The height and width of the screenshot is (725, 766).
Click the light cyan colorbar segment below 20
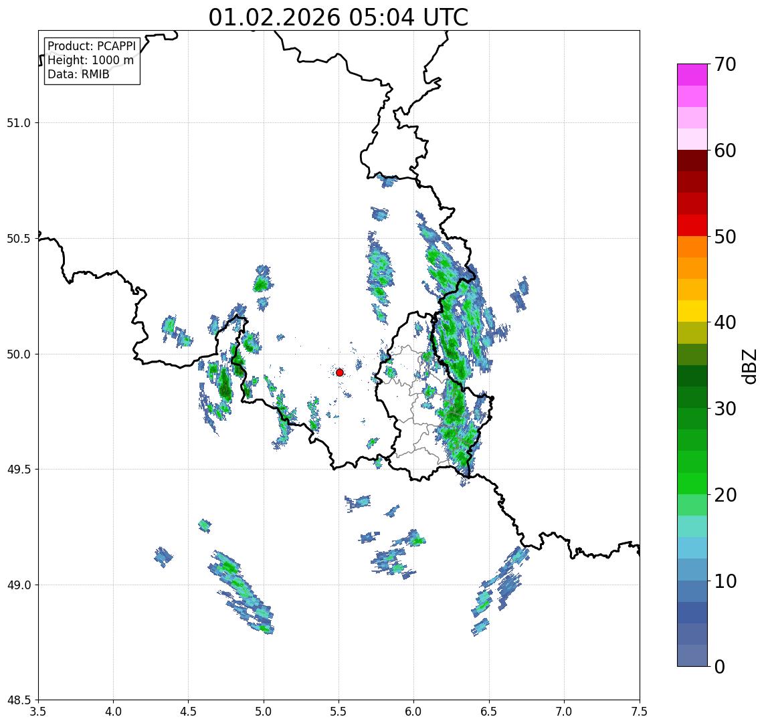tap(692, 526)
